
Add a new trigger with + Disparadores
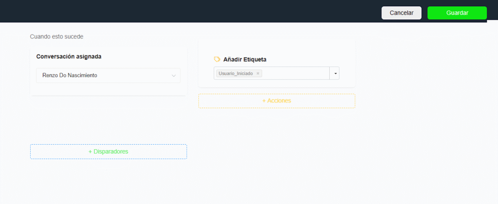(x=108, y=152)
